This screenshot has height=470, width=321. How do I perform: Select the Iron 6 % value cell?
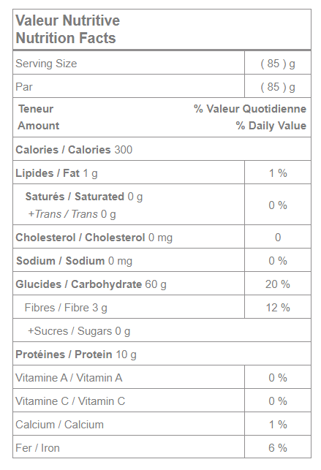278,448
